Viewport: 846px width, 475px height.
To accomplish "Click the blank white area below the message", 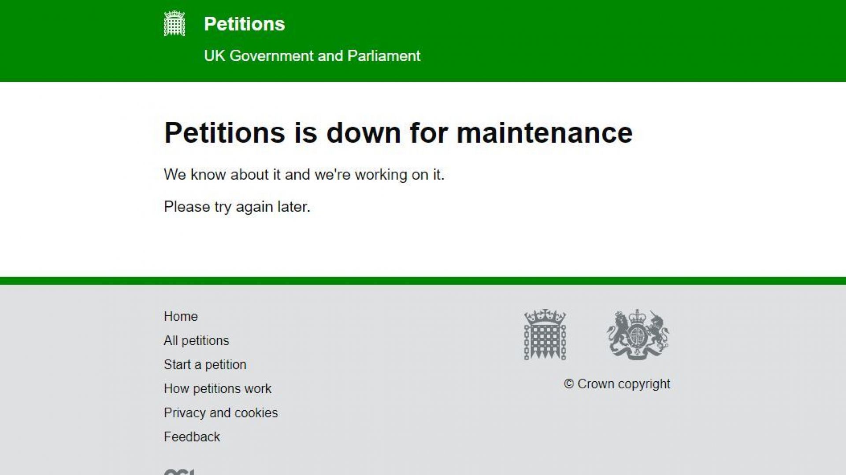I will pos(423,246).
